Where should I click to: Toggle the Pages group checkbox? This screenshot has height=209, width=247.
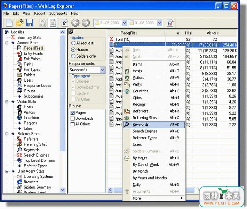[72, 113]
